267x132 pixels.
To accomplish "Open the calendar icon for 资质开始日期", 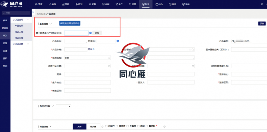I will [109, 66].
